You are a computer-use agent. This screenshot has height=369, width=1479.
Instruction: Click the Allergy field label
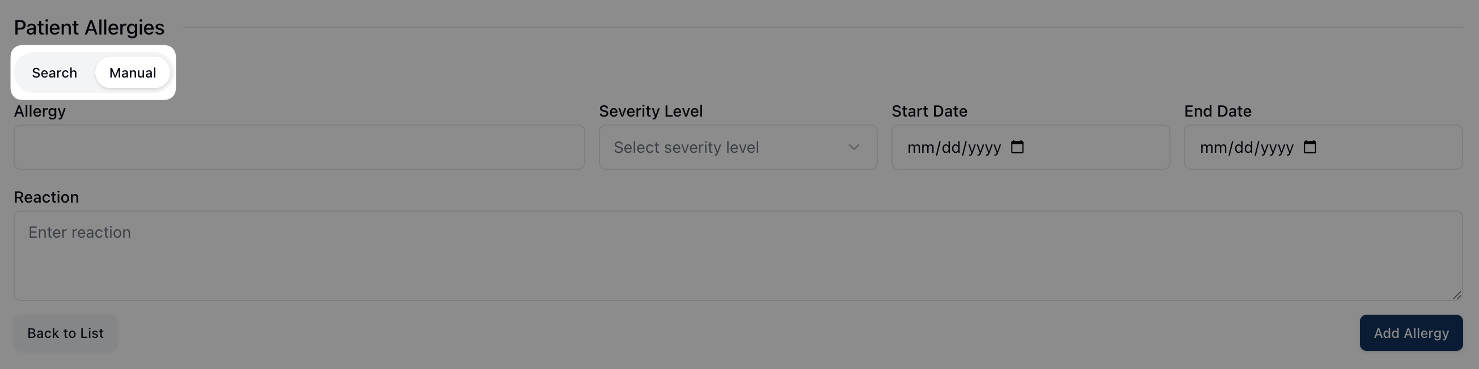point(40,111)
